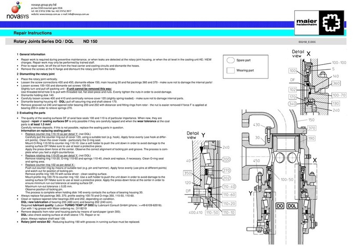
Task: Select the '1 General information' heading
Action: tap(31, 55)
